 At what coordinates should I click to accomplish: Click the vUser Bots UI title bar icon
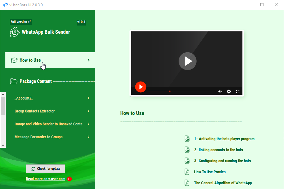tap(5, 5)
